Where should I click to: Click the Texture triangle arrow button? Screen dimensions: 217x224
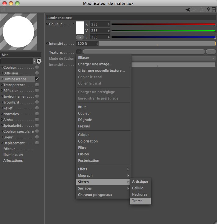[79, 52]
